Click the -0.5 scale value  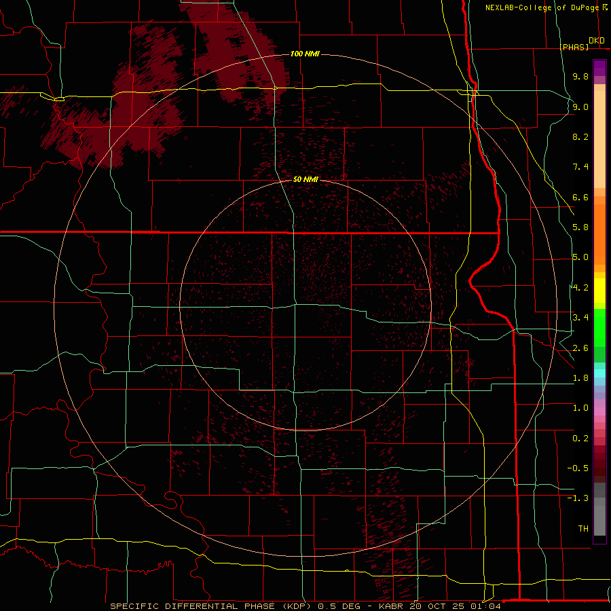click(x=578, y=468)
